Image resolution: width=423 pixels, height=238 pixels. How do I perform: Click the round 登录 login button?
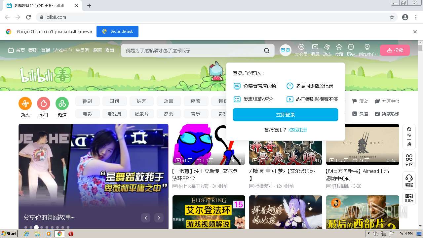286,50
